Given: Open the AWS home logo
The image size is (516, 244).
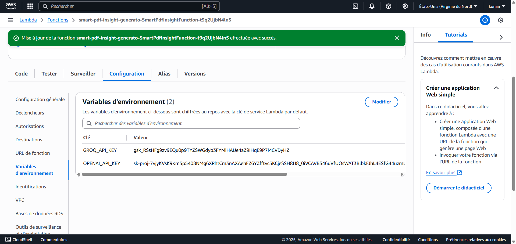Looking at the screenshot, I should point(11,6).
